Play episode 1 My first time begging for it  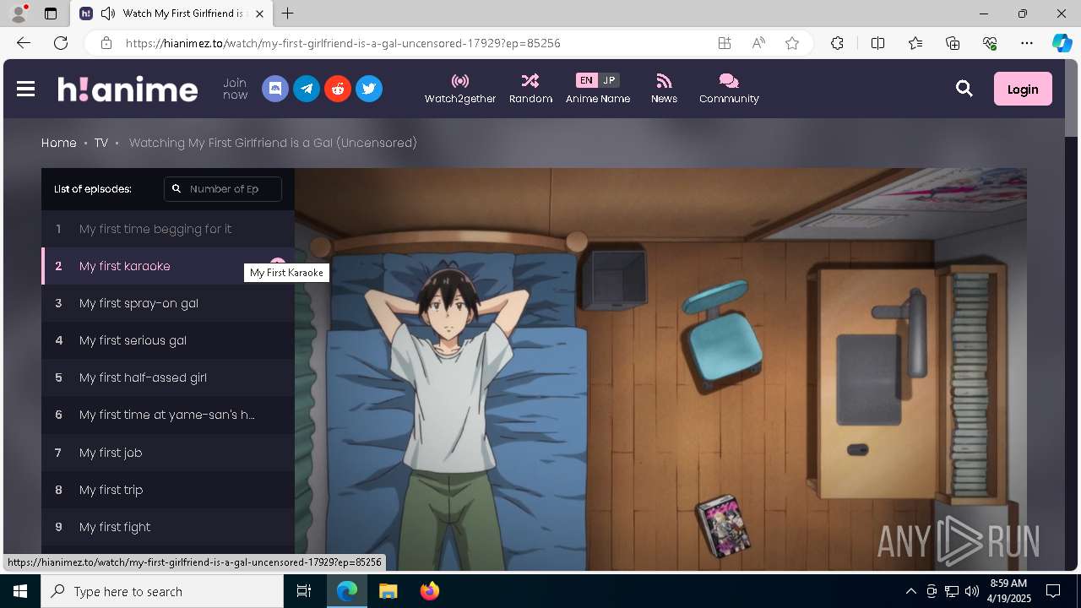click(168, 229)
